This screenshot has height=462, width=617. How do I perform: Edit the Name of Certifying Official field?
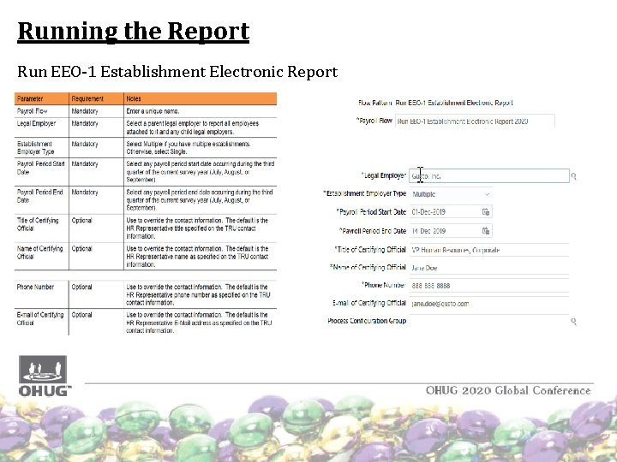click(x=489, y=268)
